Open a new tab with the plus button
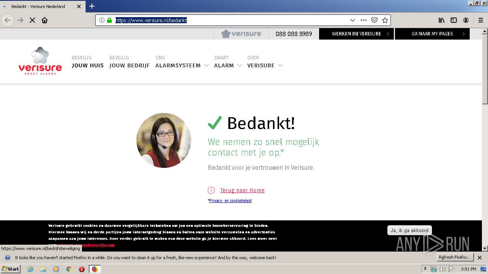488x274 pixels. point(92,6)
